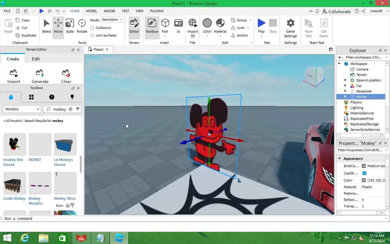Switch to the TEST ribbon tab
The image size is (390, 244).
click(x=126, y=11)
